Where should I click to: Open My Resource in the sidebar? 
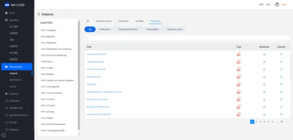(15, 80)
